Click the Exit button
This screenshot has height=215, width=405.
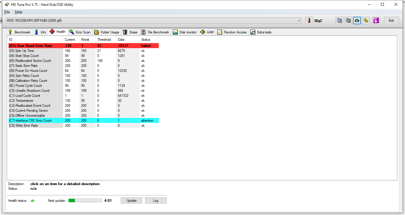[x=391, y=21]
